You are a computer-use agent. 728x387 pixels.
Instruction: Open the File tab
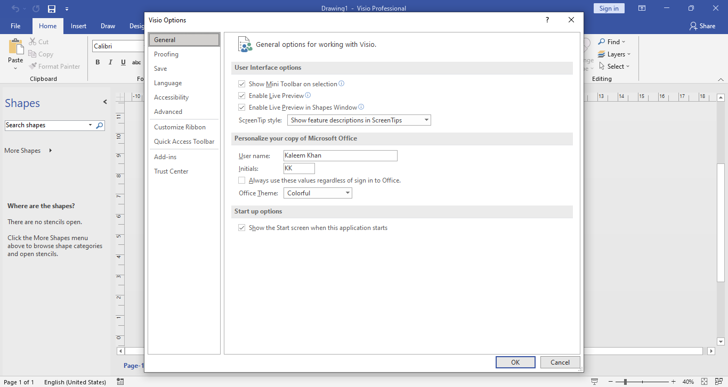(x=15, y=26)
